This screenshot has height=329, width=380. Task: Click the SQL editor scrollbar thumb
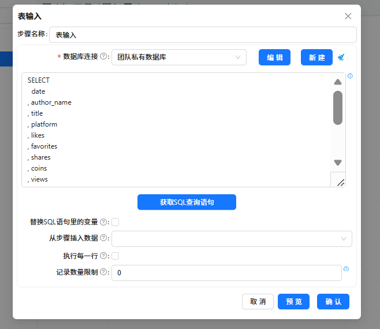coord(338,108)
